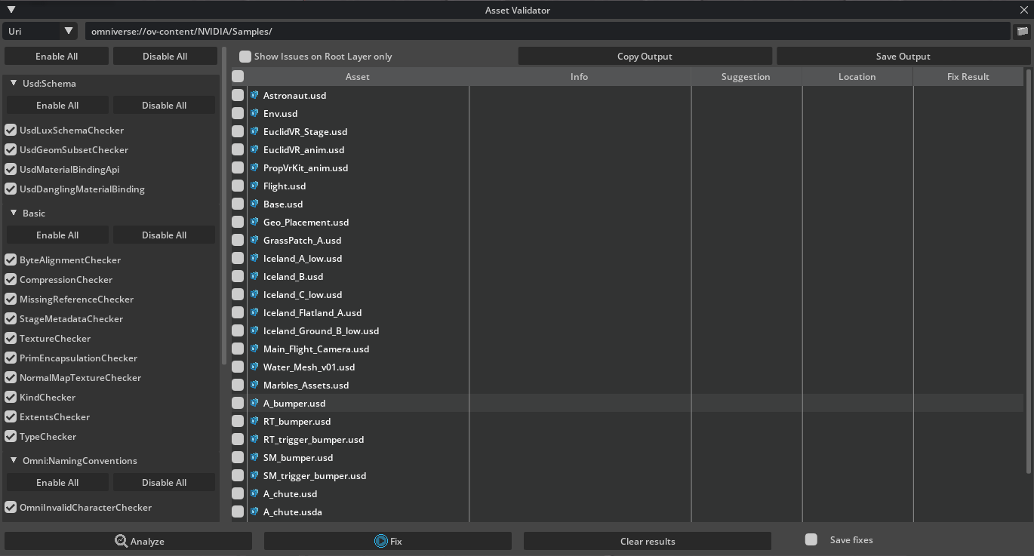Sort by the Suggestion column header
The image size is (1034, 556).
coord(746,76)
